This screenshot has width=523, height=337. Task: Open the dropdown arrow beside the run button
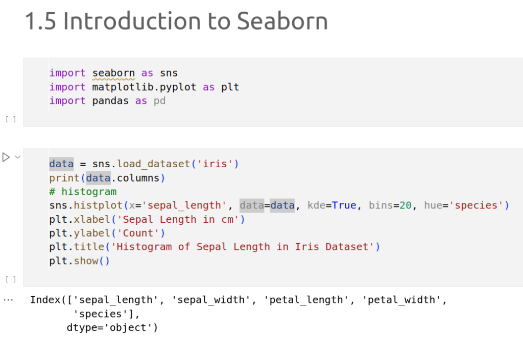tap(18, 157)
